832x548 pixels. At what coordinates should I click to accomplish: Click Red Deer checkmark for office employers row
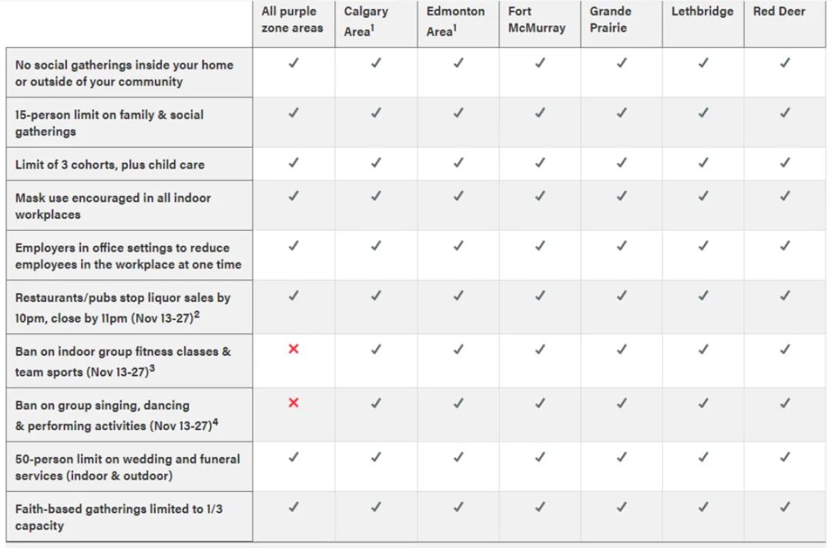785,246
